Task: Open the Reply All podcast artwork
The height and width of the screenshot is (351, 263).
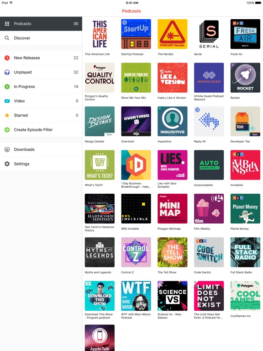Action: coord(209,121)
